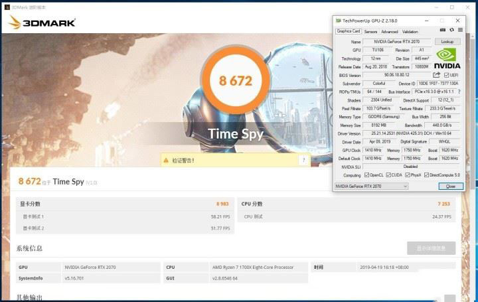
Task: Toggle the UEFI checkbox
Action: click(446, 75)
